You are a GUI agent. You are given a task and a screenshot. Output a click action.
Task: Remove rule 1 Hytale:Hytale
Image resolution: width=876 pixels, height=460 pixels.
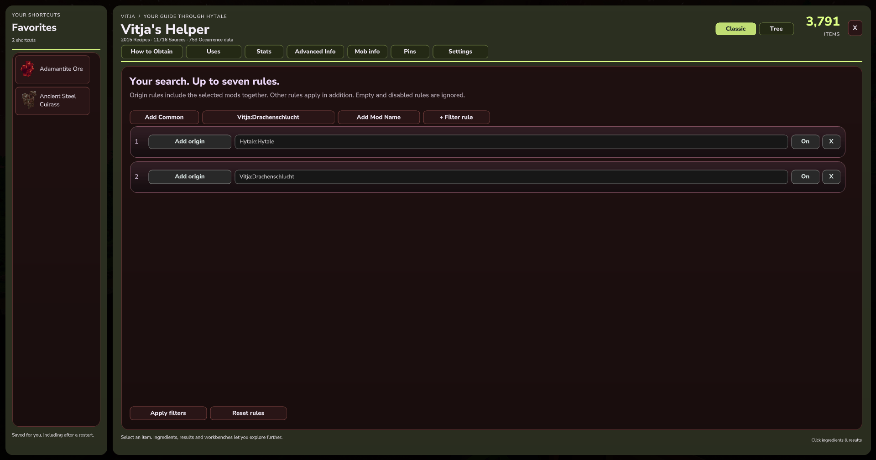831,141
